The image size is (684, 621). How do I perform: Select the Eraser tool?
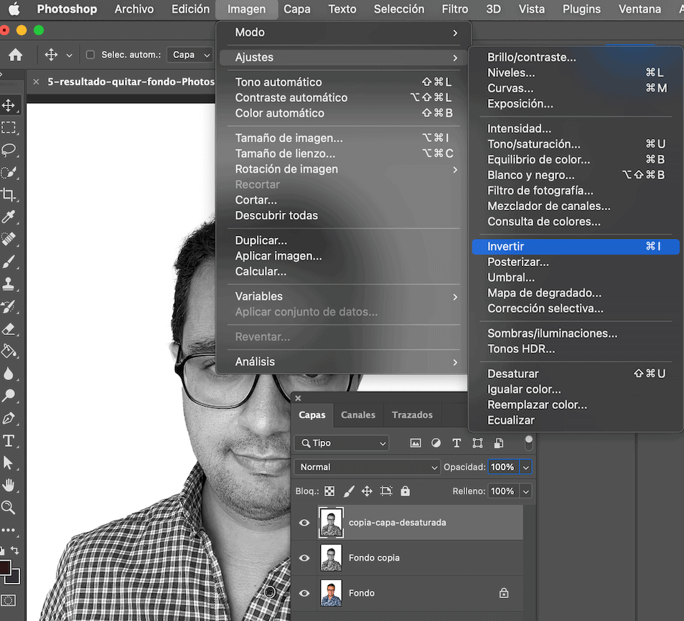[x=9, y=329]
